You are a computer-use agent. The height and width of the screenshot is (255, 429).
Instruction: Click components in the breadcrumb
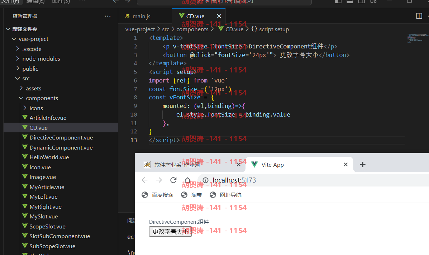pos(192,29)
